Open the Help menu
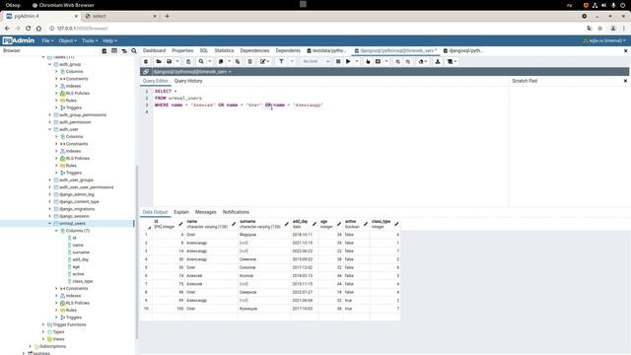 [x=109, y=40]
